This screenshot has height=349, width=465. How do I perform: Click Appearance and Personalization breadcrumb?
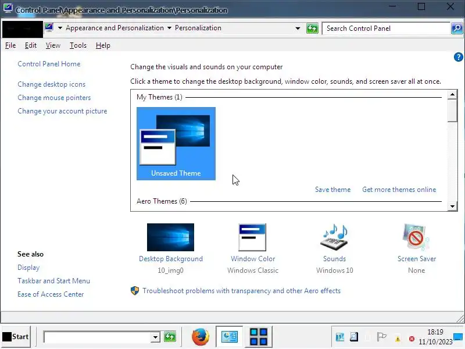pos(115,28)
